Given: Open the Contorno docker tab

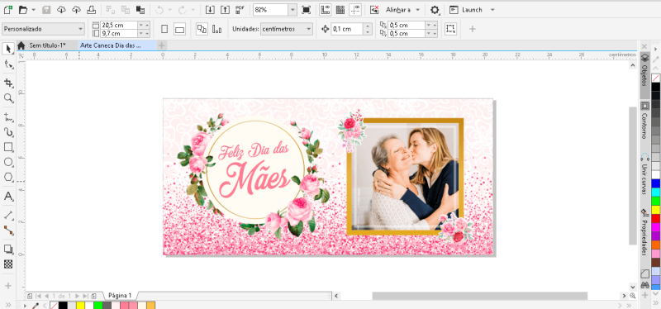Looking at the screenshot, I should (644, 121).
